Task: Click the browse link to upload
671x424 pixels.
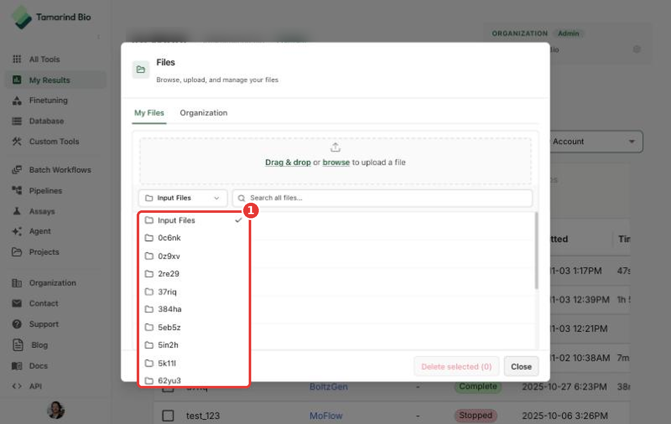Action: pos(336,163)
